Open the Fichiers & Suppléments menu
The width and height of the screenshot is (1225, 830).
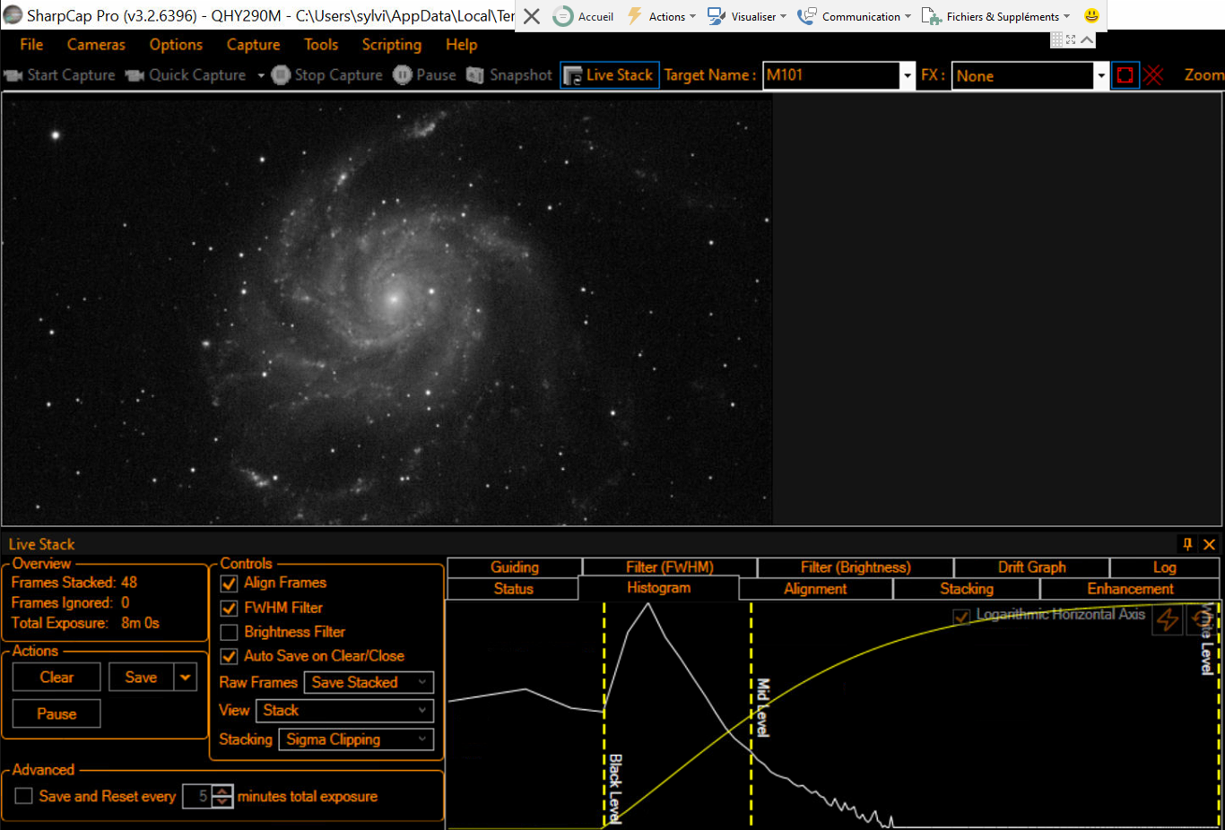pos(996,16)
